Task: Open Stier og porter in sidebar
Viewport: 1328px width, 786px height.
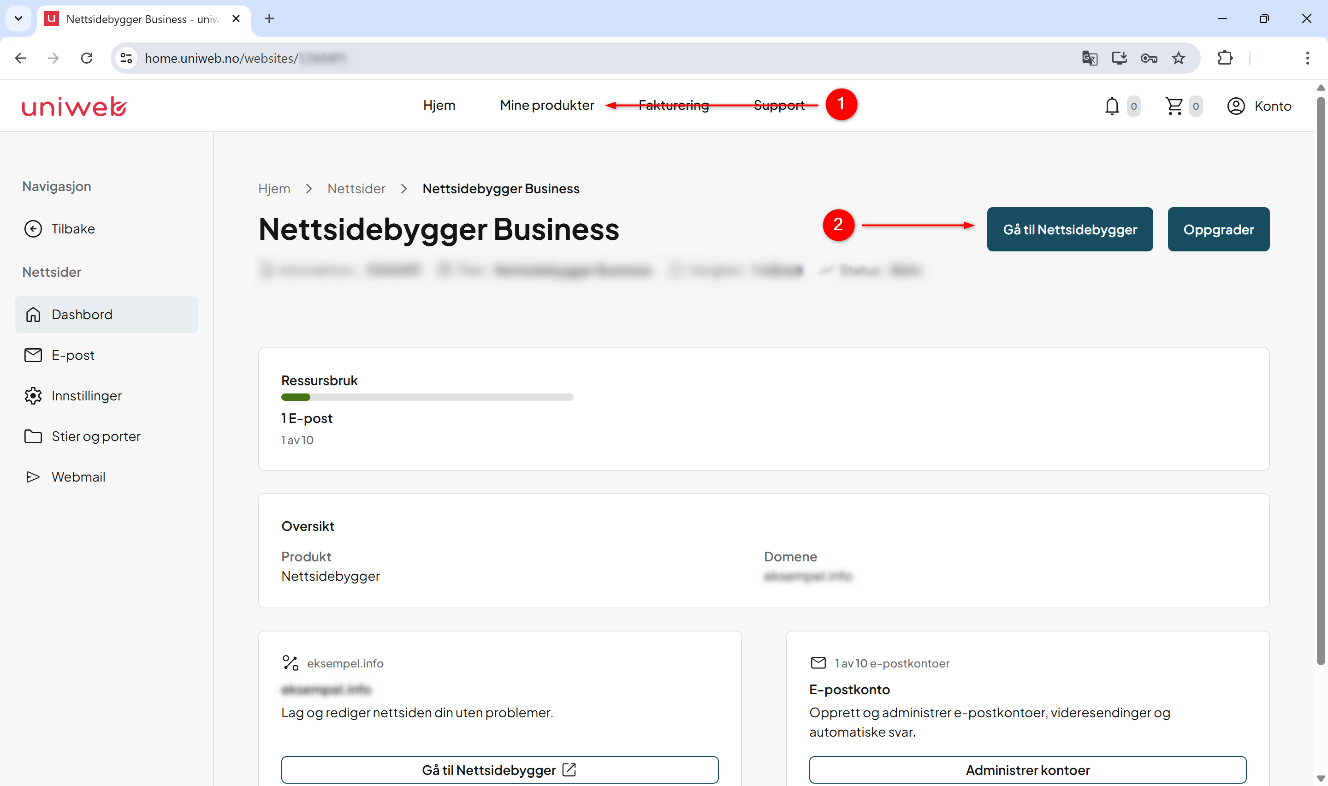Action: pyautogui.click(x=96, y=436)
